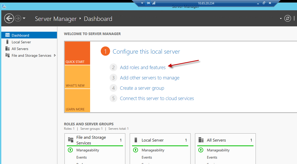Screen dimensions: 297x164
Task: Open the navigation history dropdown arrow
Action: [24, 19]
